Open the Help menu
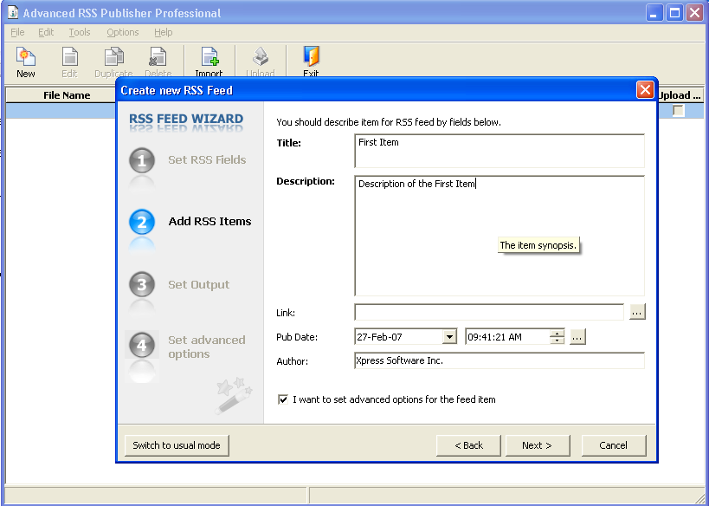709x506 pixels. coord(164,32)
